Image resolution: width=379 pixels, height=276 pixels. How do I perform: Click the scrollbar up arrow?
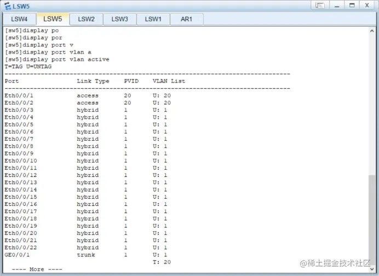pyautogui.click(x=372, y=31)
